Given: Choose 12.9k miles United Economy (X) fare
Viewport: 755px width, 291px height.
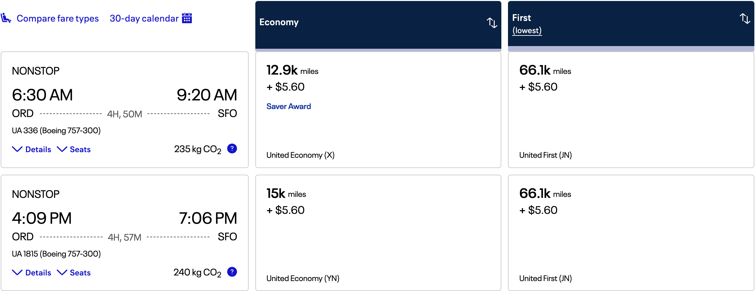Looking at the screenshot, I should click(378, 110).
